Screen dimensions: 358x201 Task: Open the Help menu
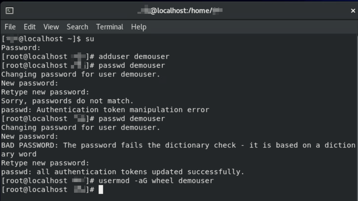pos(139,27)
